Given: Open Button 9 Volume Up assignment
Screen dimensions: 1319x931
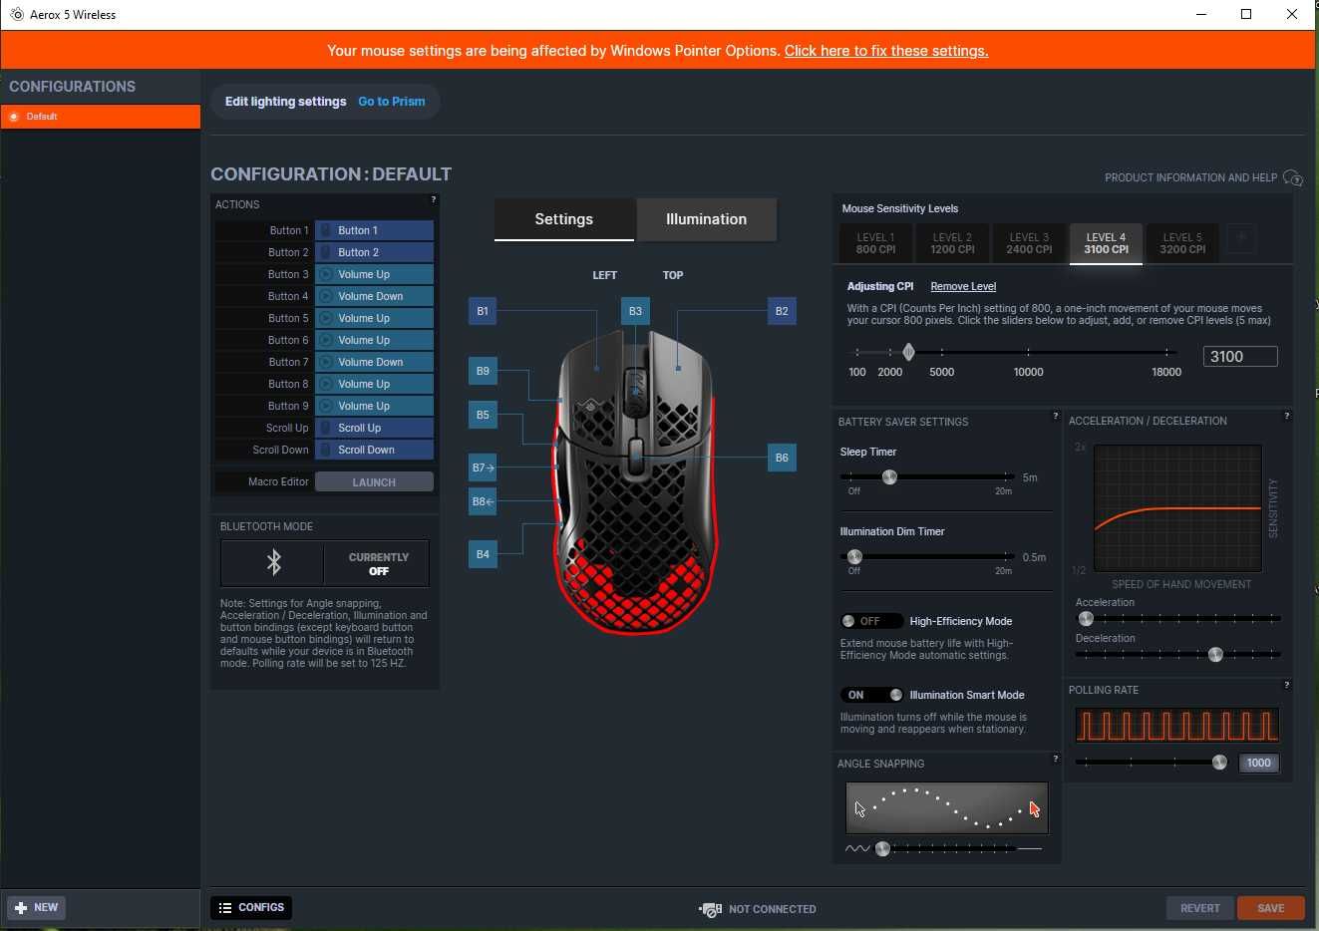Looking at the screenshot, I should click(374, 406).
